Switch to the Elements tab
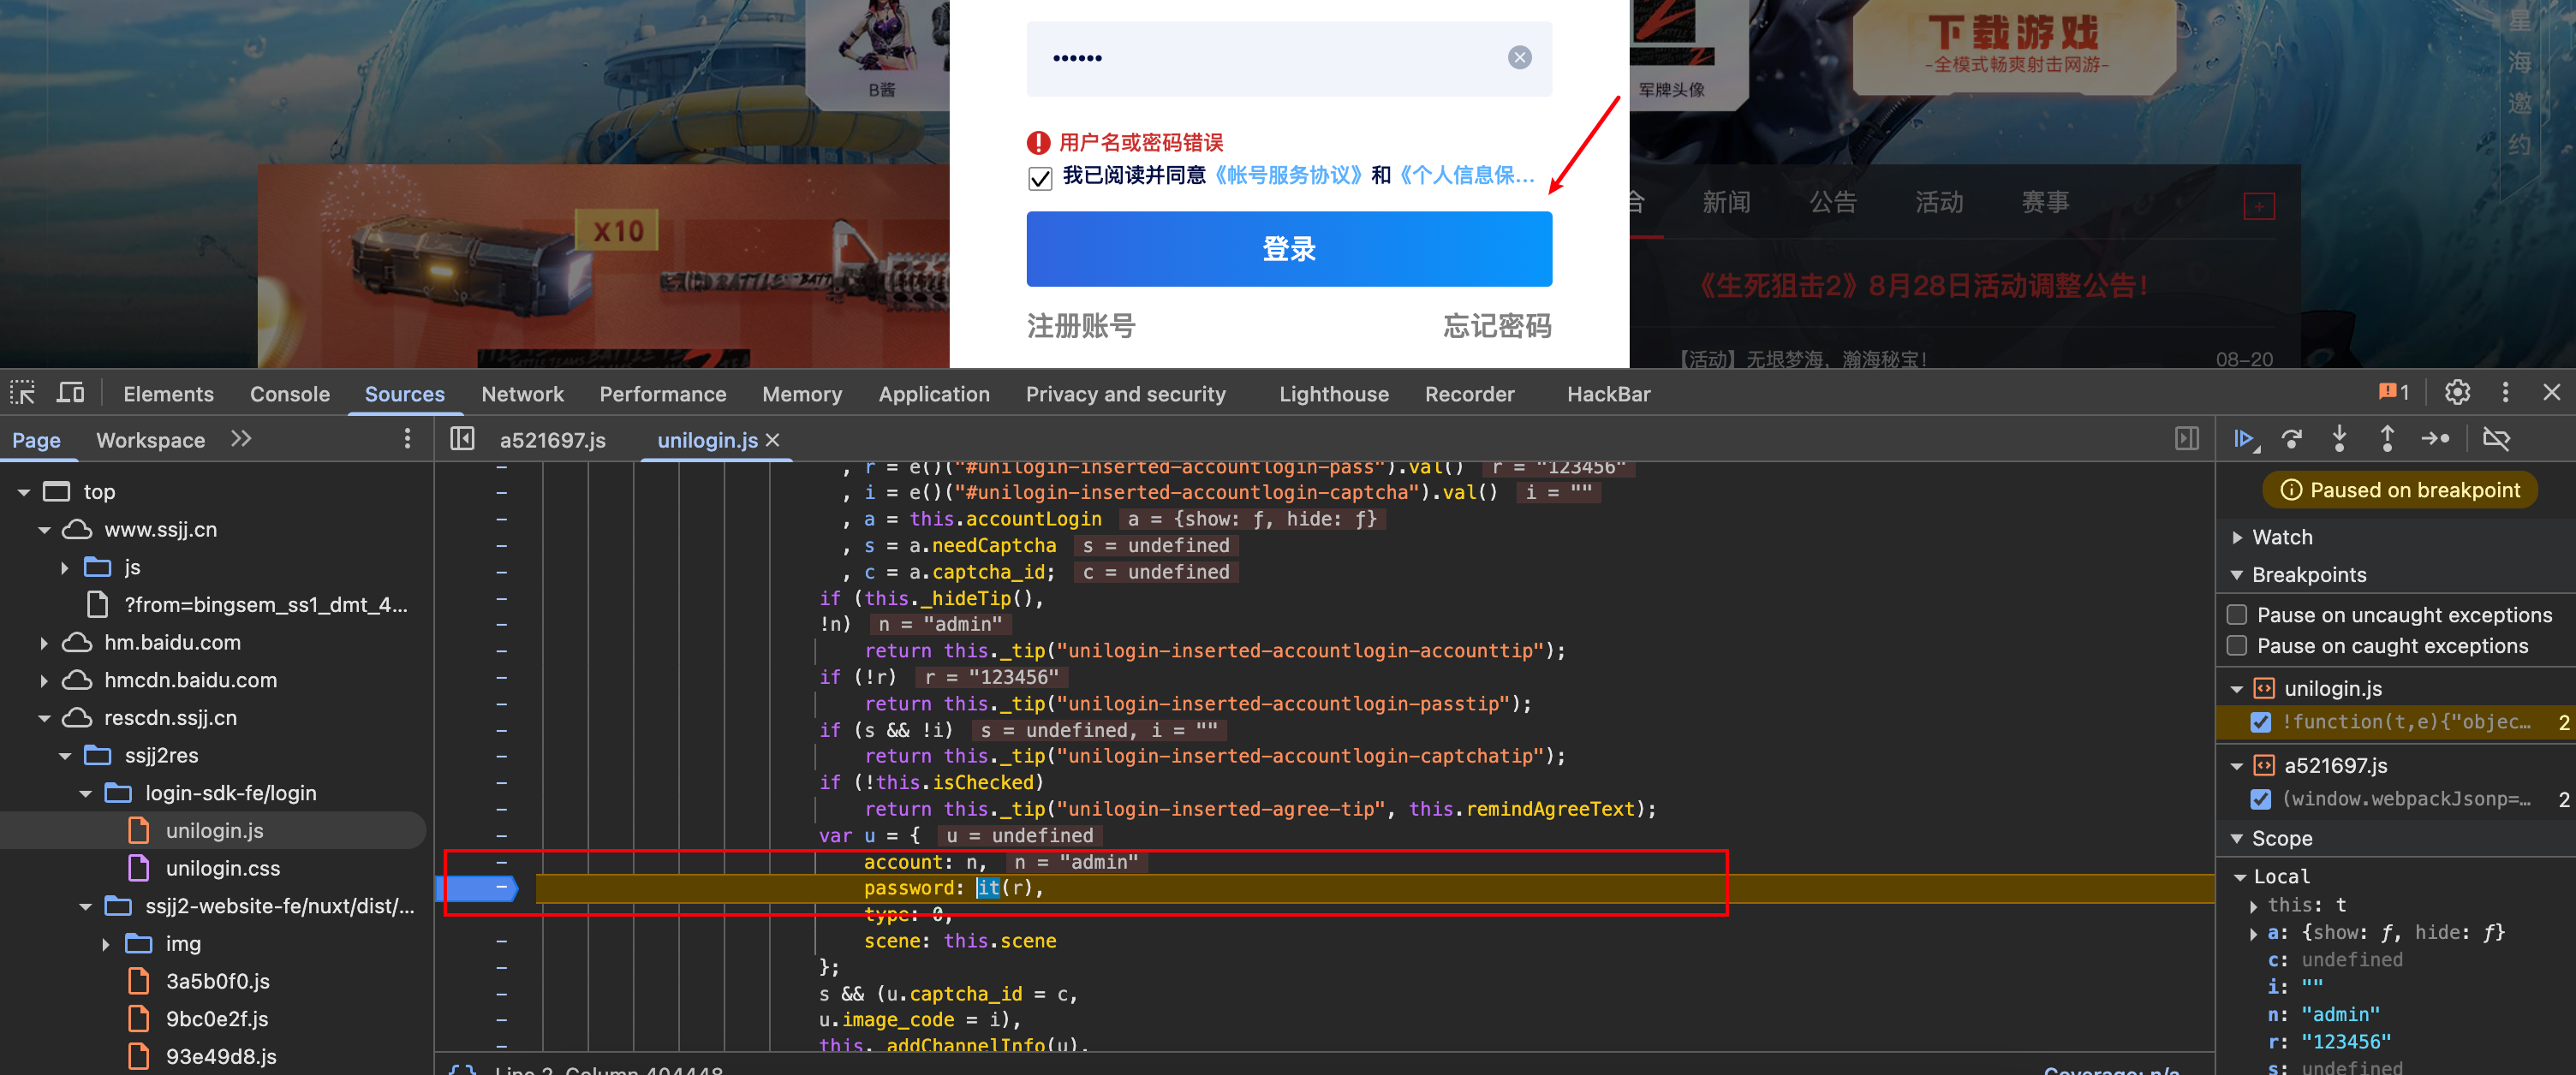 point(168,394)
